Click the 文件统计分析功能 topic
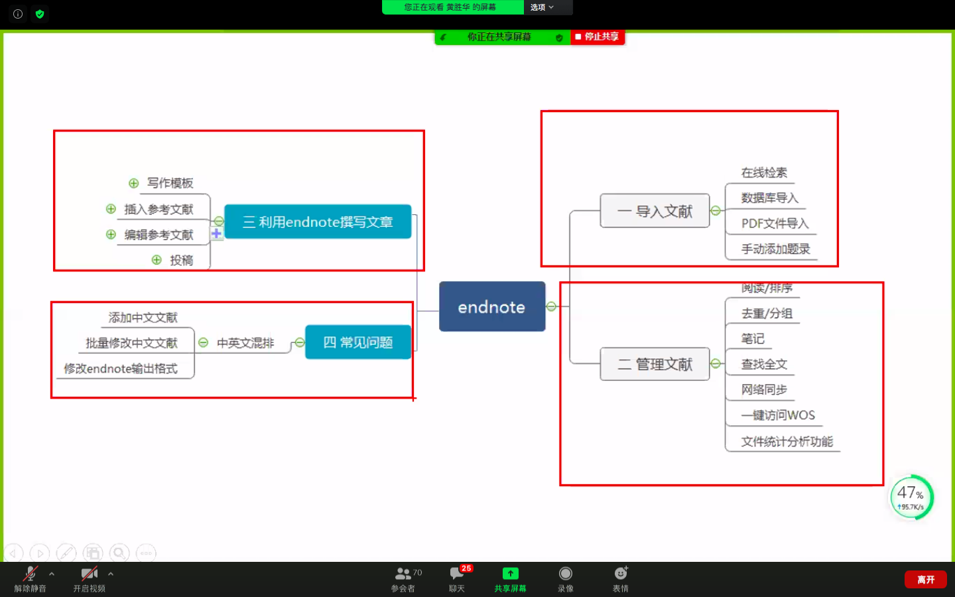The image size is (955, 597). click(x=787, y=441)
